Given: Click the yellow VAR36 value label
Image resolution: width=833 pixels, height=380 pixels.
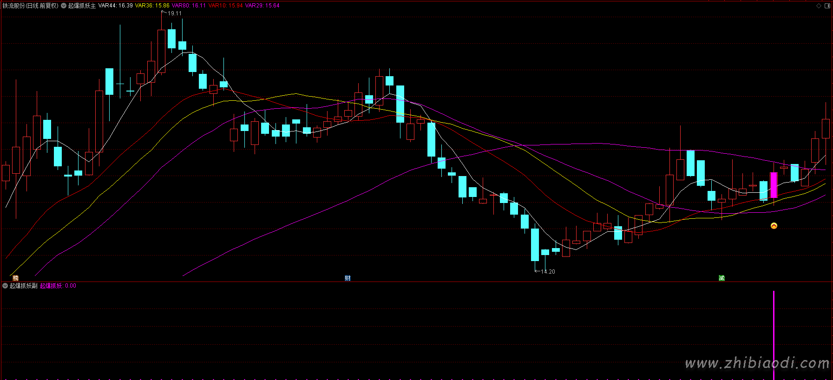Looking at the screenshot, I should coord(152,6).
